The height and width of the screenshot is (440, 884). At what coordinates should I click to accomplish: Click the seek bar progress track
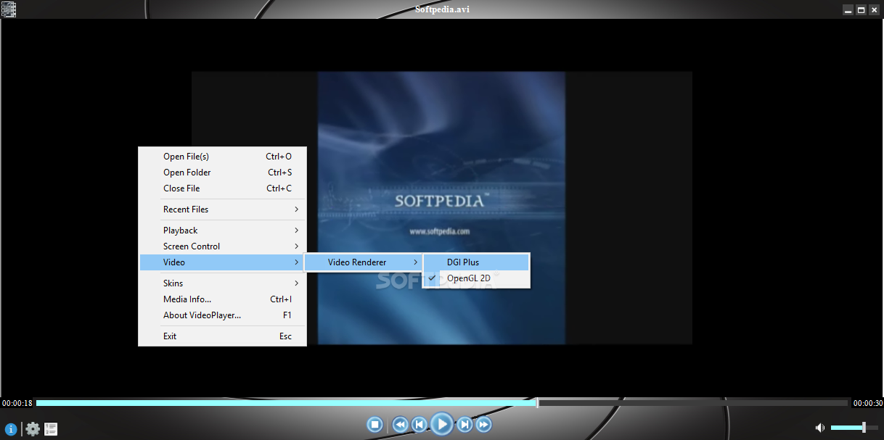click(442, 403)
